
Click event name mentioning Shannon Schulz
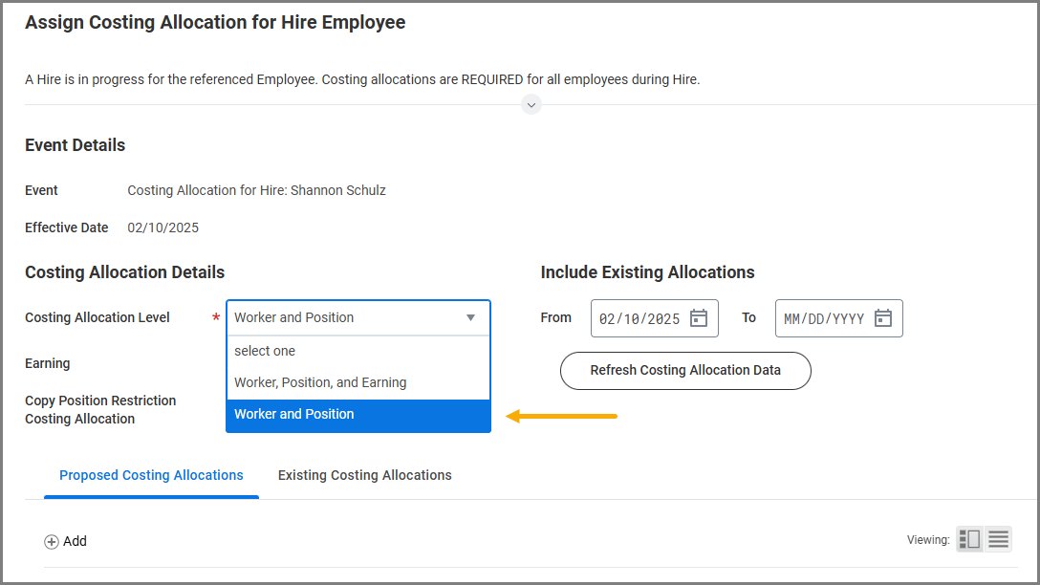point(256,190)
